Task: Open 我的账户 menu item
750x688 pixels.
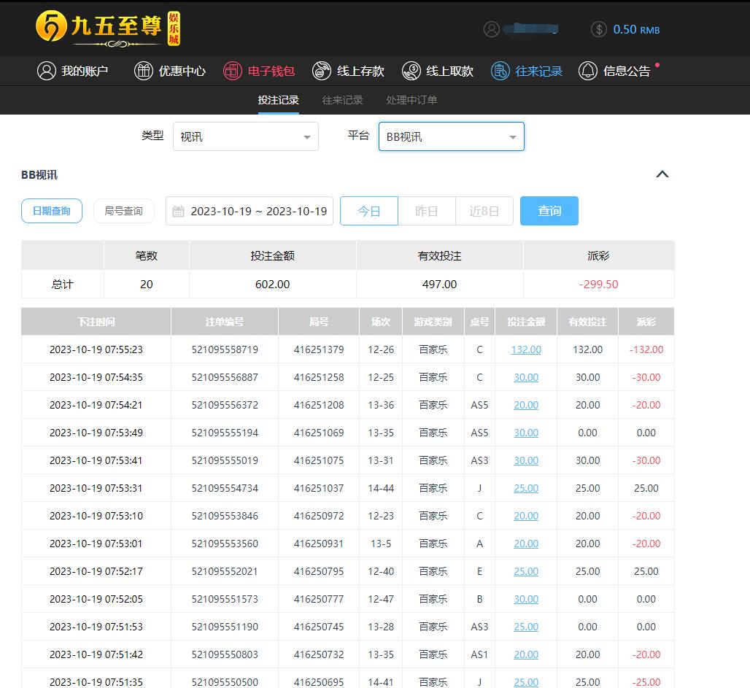Action: (73, 71)
